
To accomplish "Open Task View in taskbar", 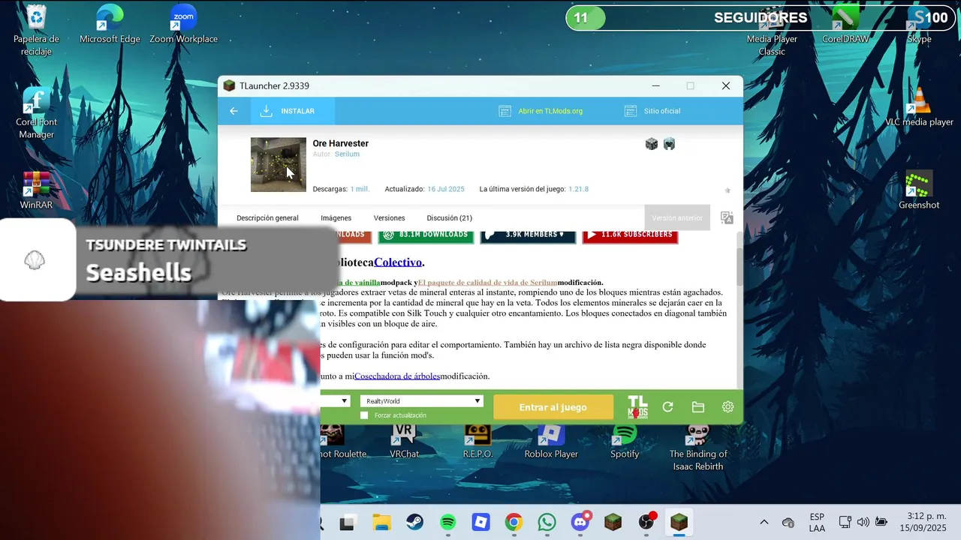I will pos(347,523).
